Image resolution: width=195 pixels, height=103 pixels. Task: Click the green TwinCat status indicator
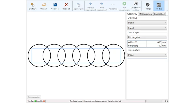click(x=35, y=101)
